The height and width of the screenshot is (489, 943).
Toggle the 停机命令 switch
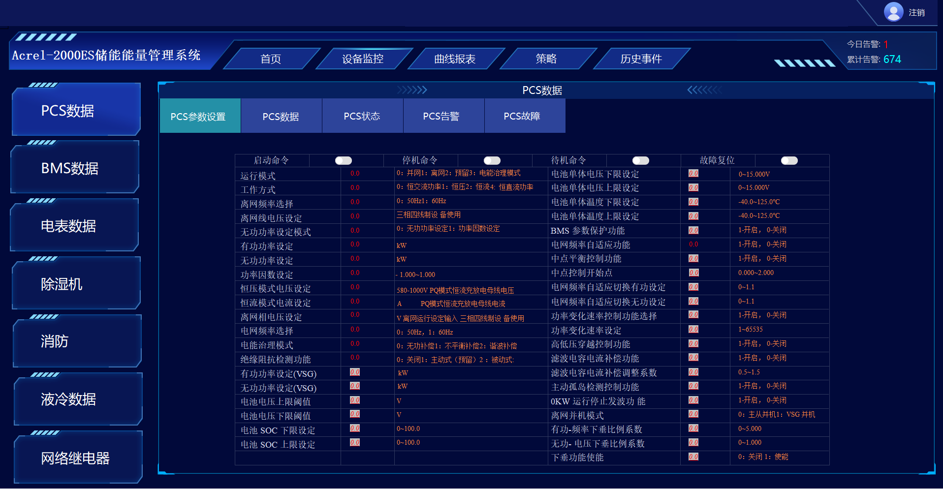tap(492, 161)
